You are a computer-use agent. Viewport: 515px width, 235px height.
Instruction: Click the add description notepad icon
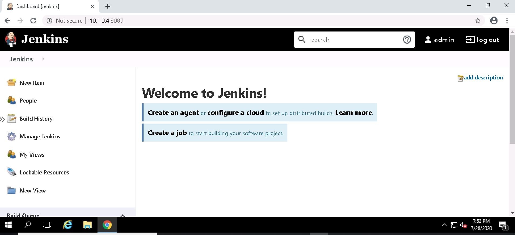(460, 78)
